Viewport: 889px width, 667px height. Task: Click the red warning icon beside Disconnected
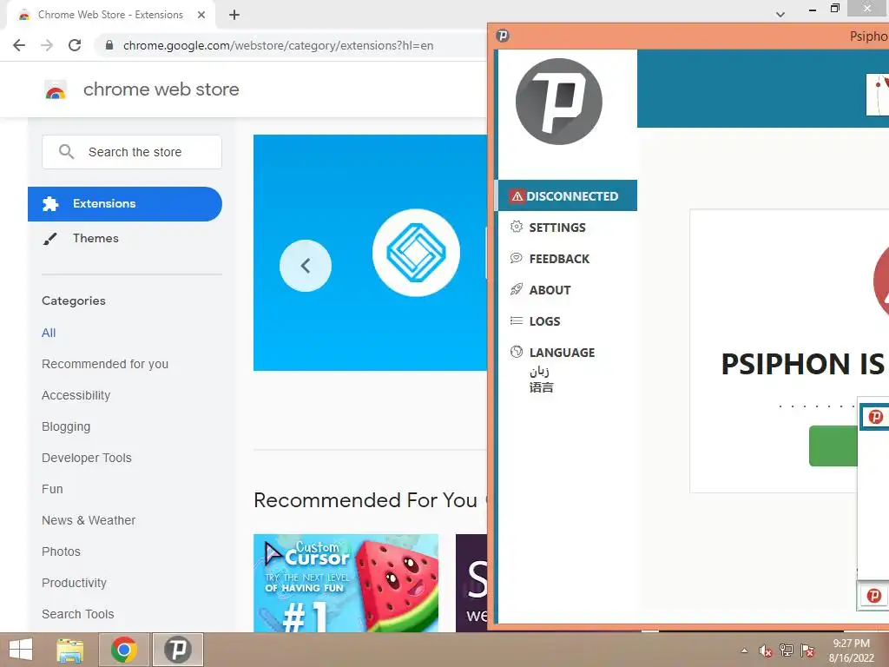(517, 196)
